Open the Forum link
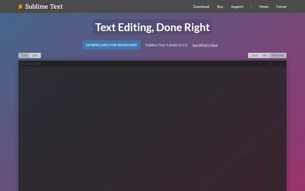The width and height of the screenshot is (305, 191). (281, 6)
